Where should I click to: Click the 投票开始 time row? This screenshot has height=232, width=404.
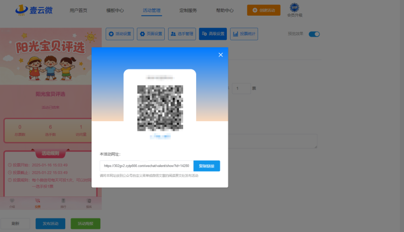tap(38, 165)
